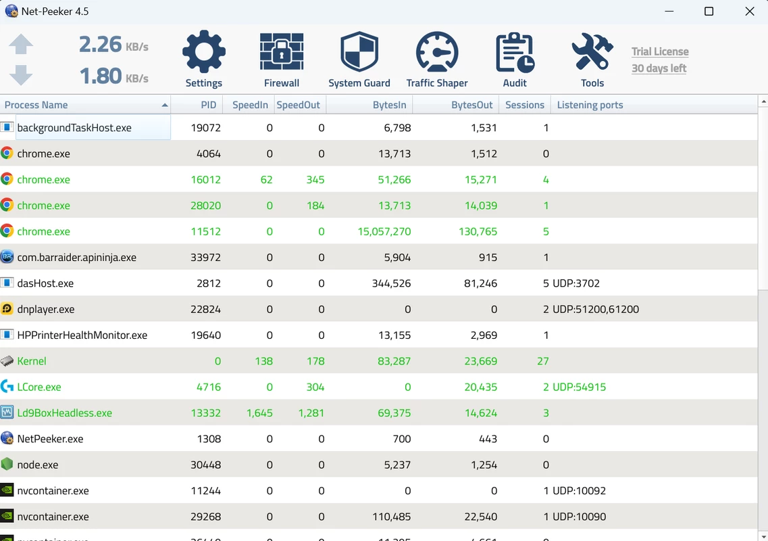
Task: Select the node.exe process name
Action: [x=38, y=465]
